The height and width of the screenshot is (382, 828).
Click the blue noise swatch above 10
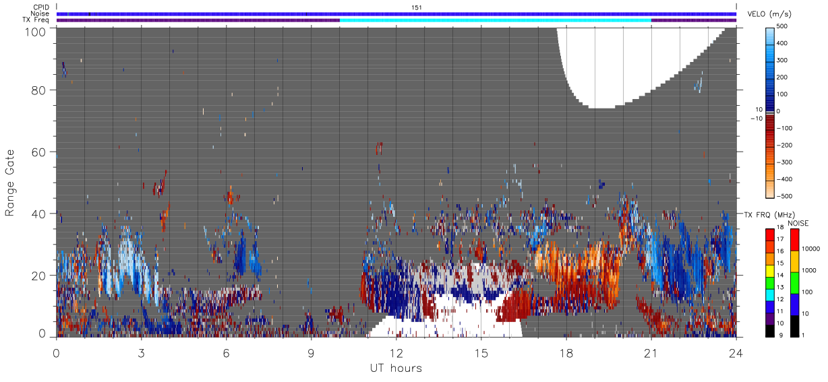pyautogui.click(x=794, y=304)
